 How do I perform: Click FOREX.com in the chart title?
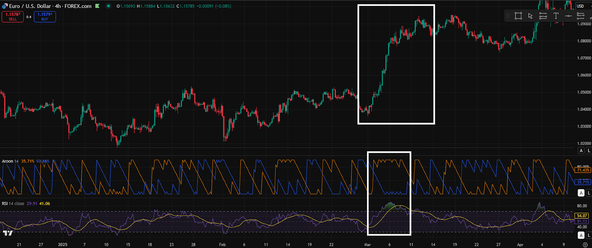tap(78, 6)
